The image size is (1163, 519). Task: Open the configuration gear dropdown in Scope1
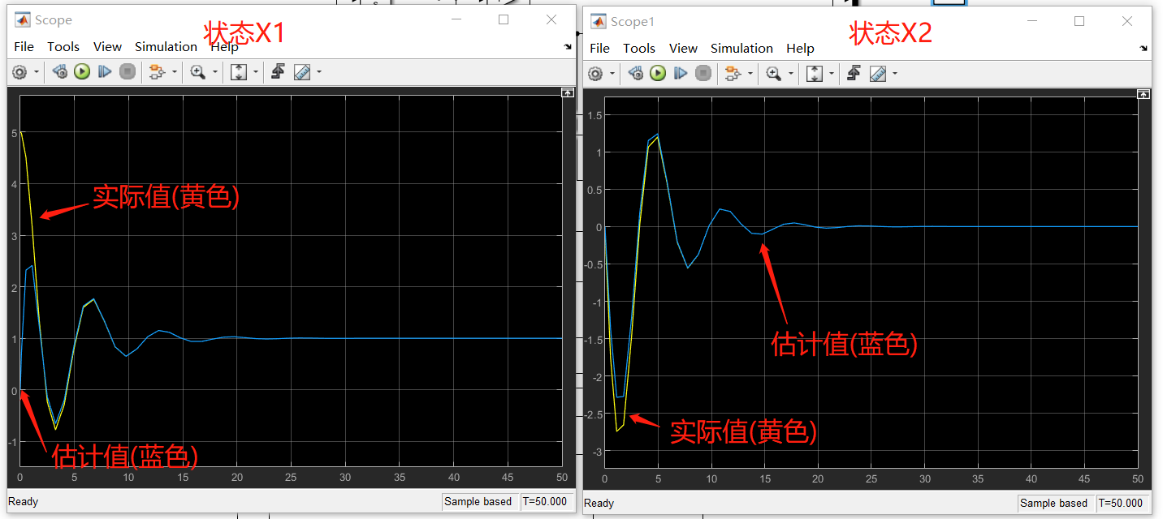click(x=611, y=73)
